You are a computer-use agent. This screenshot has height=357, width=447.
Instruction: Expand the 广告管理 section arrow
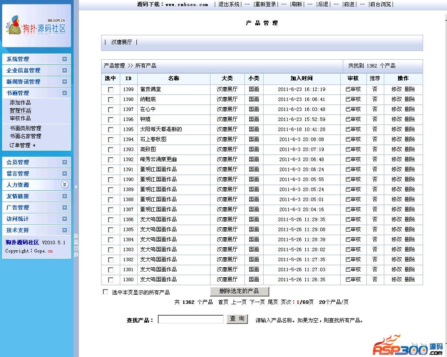point(65,207)
